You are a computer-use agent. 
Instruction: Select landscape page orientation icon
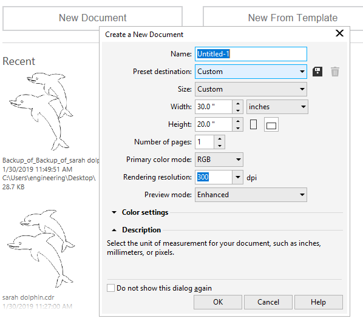[271, 124]
